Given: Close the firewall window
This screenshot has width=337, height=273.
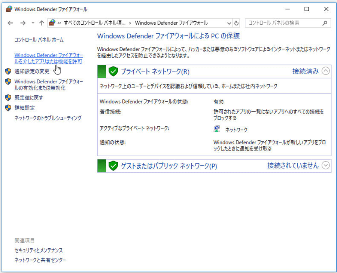Looking at the screenshot, I should click(326, 9).
